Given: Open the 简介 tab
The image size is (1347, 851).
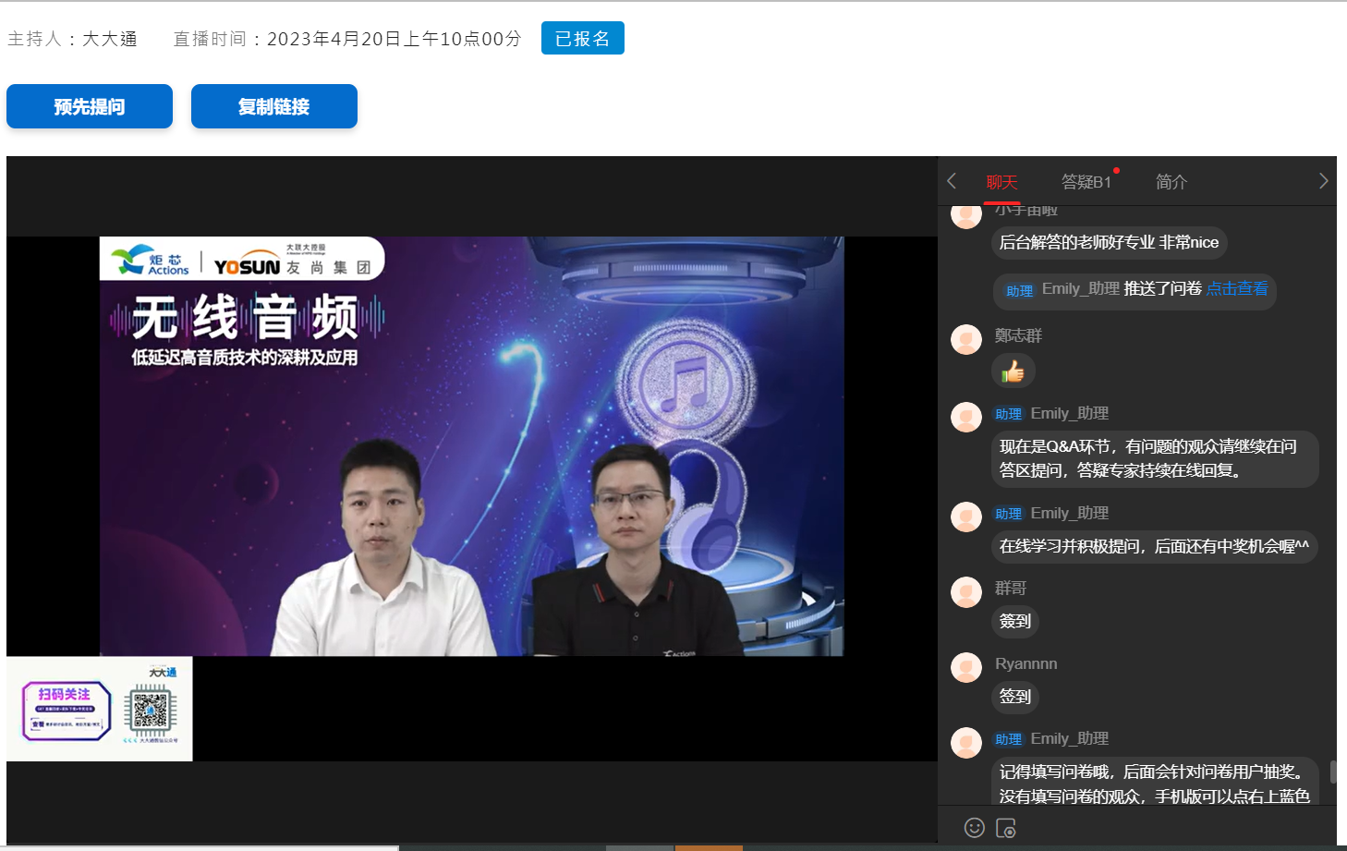Looking at the screenshot, I should (1171, 182).
